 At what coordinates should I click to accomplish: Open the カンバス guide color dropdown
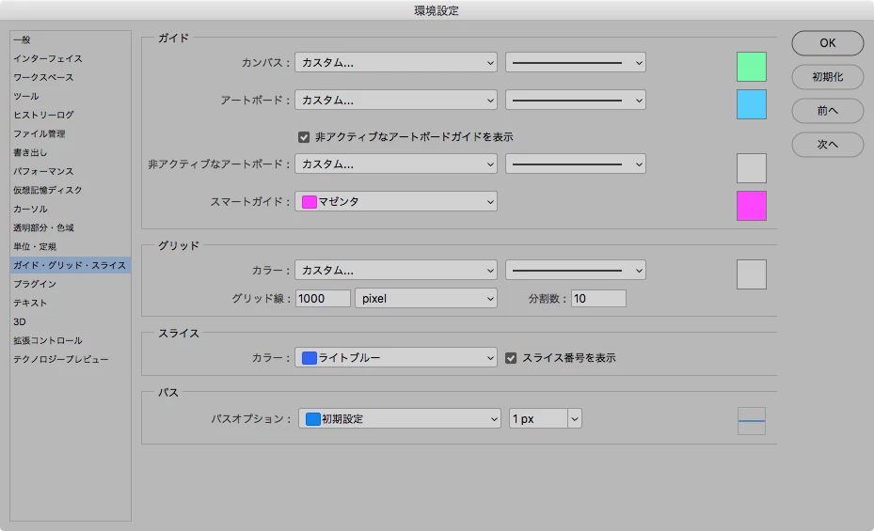(396, 62)
